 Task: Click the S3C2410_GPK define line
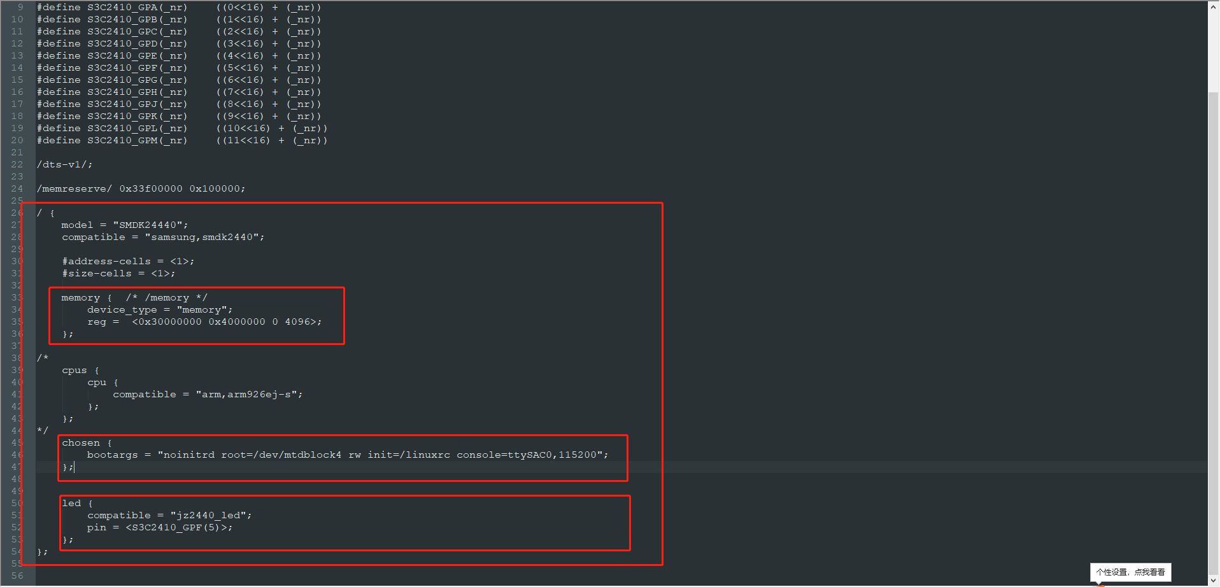click(x=179, y=117)
